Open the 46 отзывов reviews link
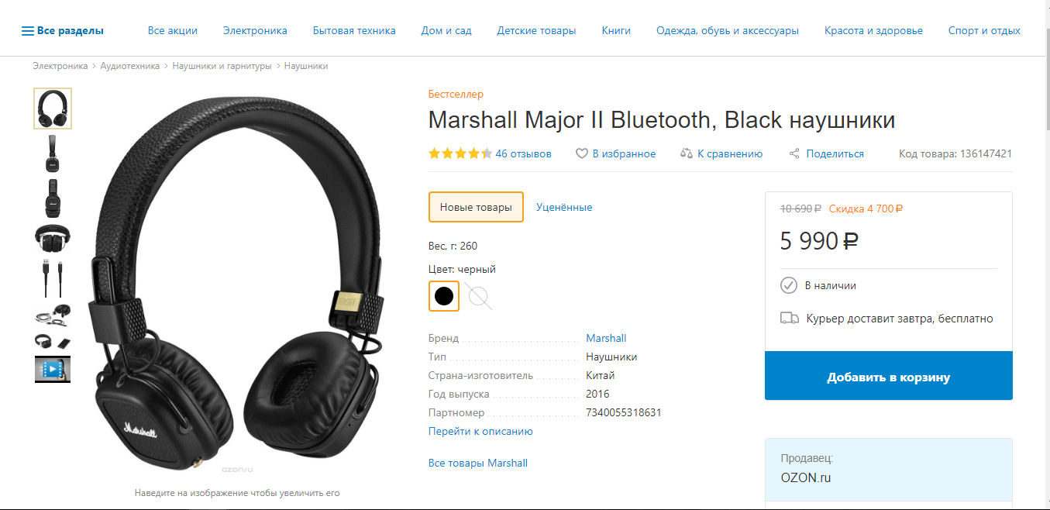 pyautogui.click(x=523, y=153)
